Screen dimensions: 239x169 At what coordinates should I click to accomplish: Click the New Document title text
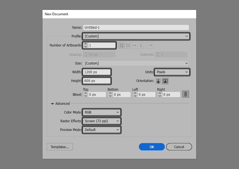click(56, 14)
